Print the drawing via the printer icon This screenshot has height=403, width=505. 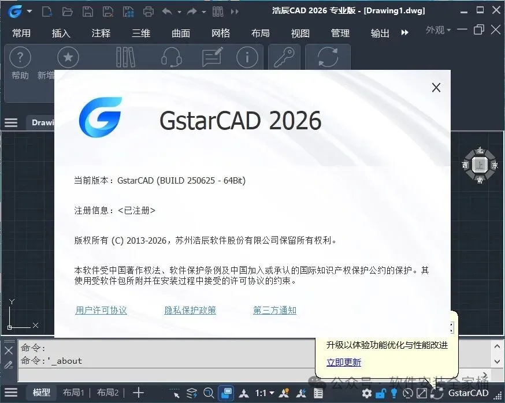(x=148, y=12)
